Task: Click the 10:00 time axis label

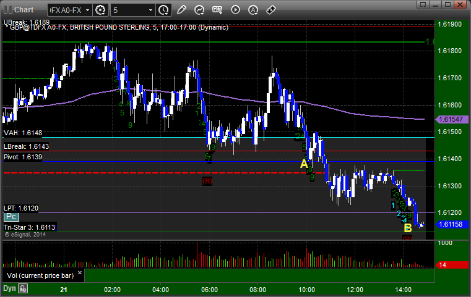Action: click(307, 290)
